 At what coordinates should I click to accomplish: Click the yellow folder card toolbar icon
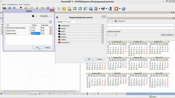[64, 9]
